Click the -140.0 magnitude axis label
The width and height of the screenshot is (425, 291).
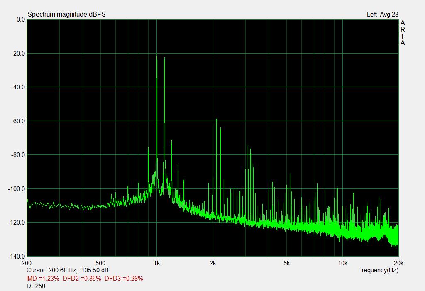17,257
